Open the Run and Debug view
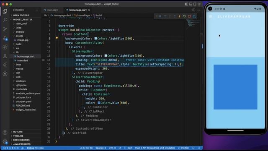Image resolution: width=268 pixels, height=151 pixels. tap(5, 38)
